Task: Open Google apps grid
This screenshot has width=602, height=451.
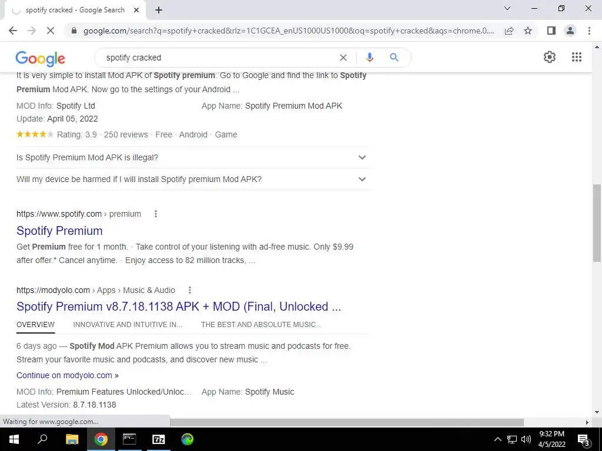Action: [577, 57]
